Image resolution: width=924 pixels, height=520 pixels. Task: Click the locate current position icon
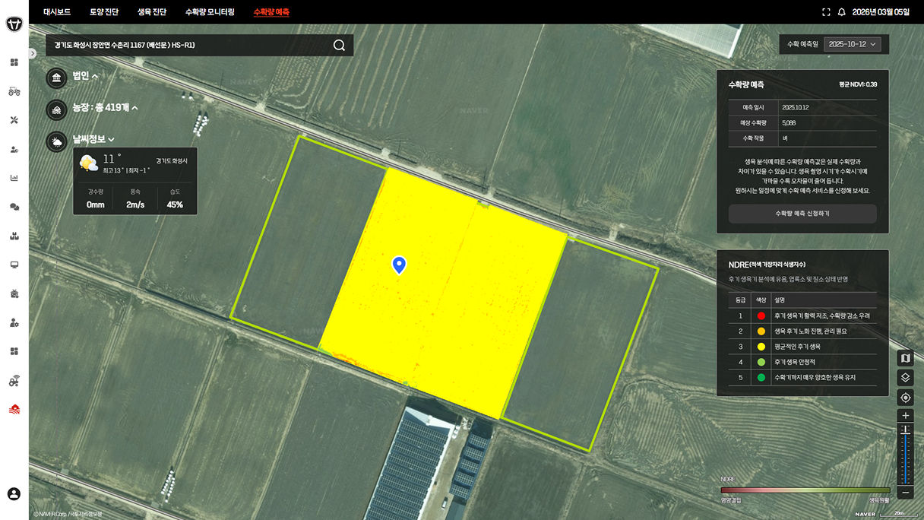click(x=905, y=398)
